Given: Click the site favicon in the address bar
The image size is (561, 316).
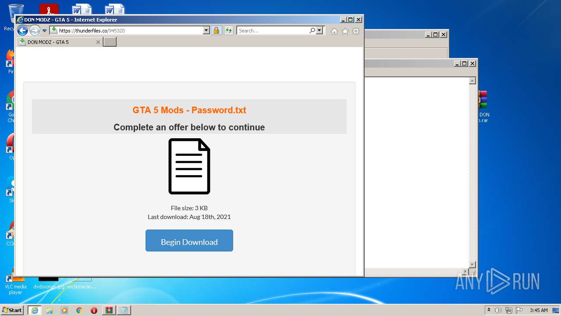Looking at the screenshot, I should pos(53,30).
